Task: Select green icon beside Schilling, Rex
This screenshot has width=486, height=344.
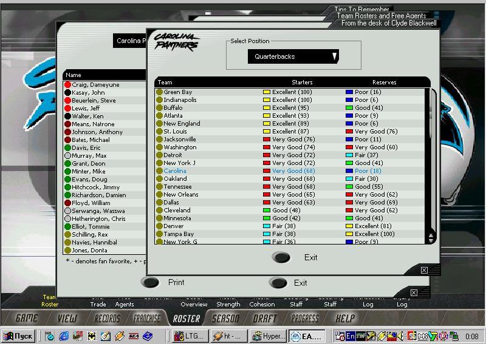Action: (x=68, y=235)
